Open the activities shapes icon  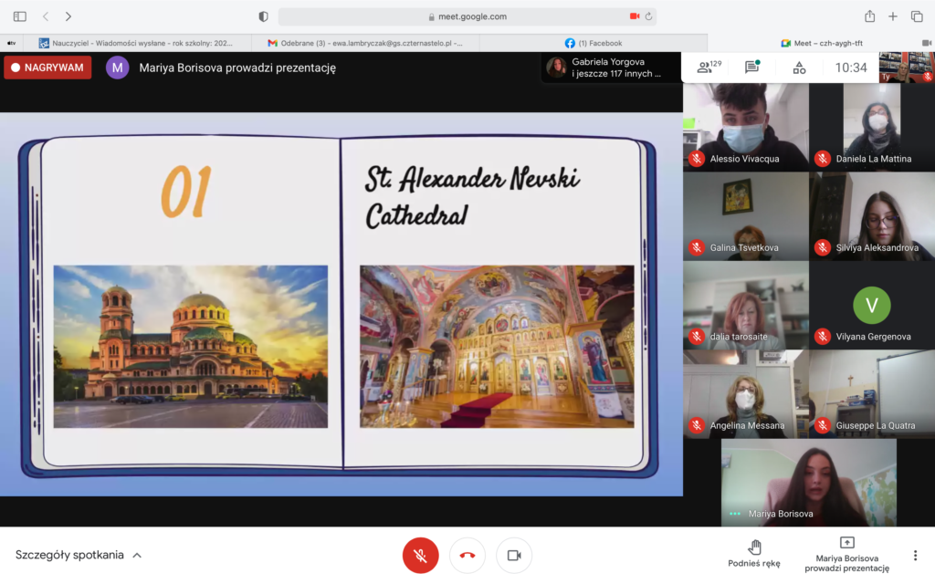point(799,68)
